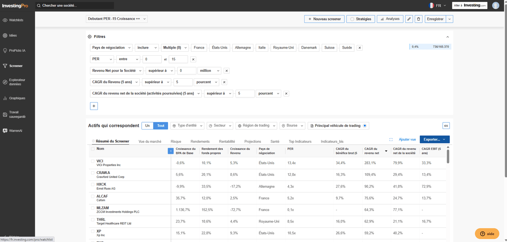
Task: Click the InvestingPro logo
Action: [x=15, y=6]
